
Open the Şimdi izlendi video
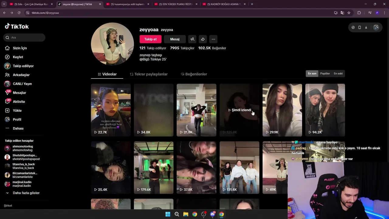coord(239,110)
